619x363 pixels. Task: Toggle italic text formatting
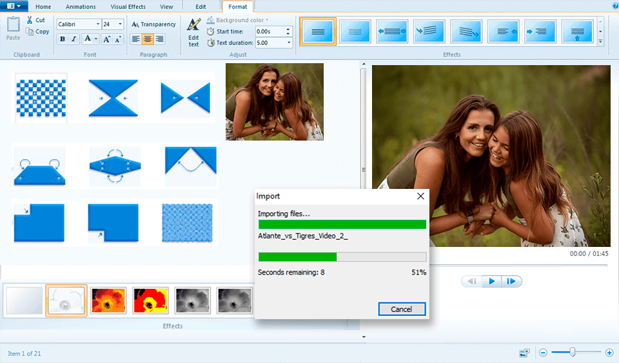(74, 39)
